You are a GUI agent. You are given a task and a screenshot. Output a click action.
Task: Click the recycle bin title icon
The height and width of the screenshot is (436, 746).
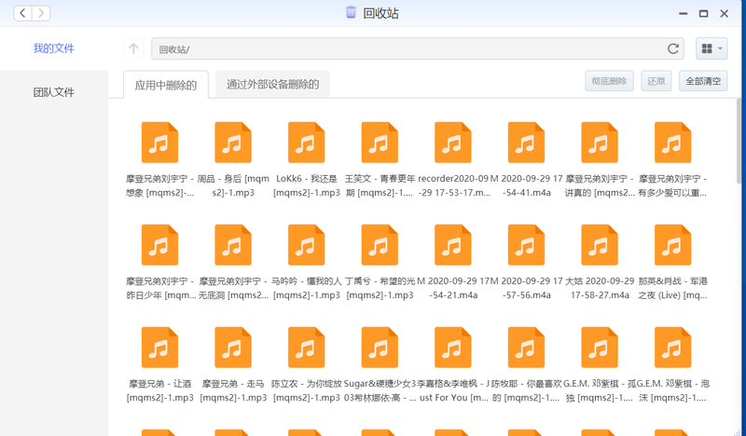[x=351, y=12]
